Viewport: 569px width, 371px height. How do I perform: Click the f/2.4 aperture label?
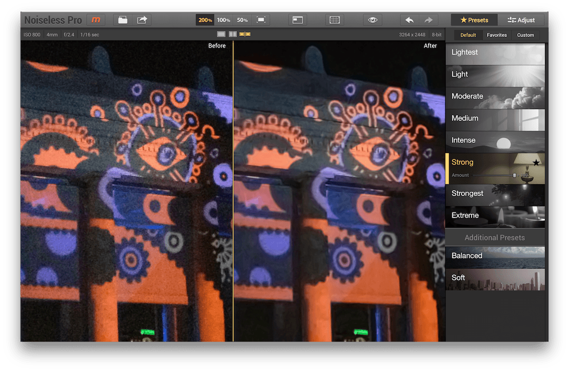70,35
